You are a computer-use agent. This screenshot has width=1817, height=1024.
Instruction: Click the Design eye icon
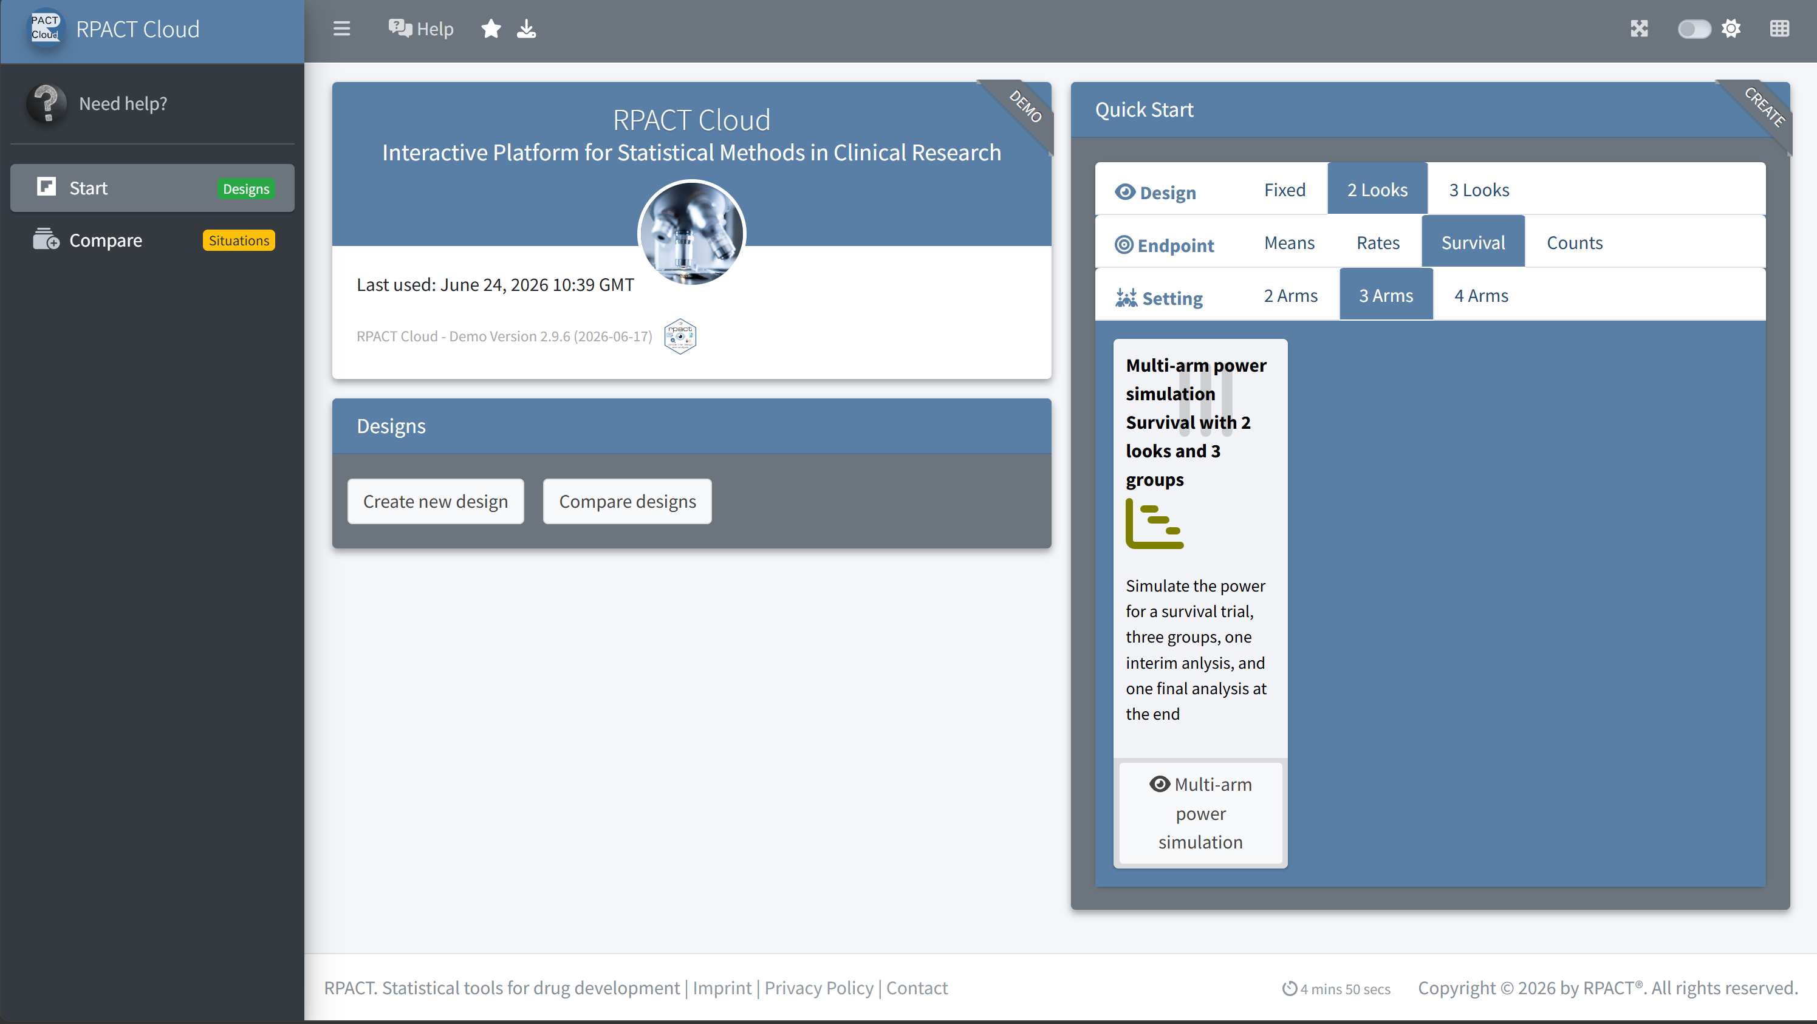pos(1125,192)
